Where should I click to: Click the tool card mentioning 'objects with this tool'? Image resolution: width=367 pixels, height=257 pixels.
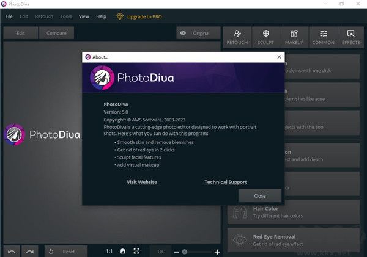point(322,123)
